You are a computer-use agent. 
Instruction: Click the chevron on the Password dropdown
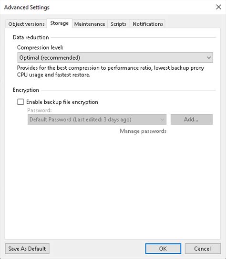[x=162, y=119]
